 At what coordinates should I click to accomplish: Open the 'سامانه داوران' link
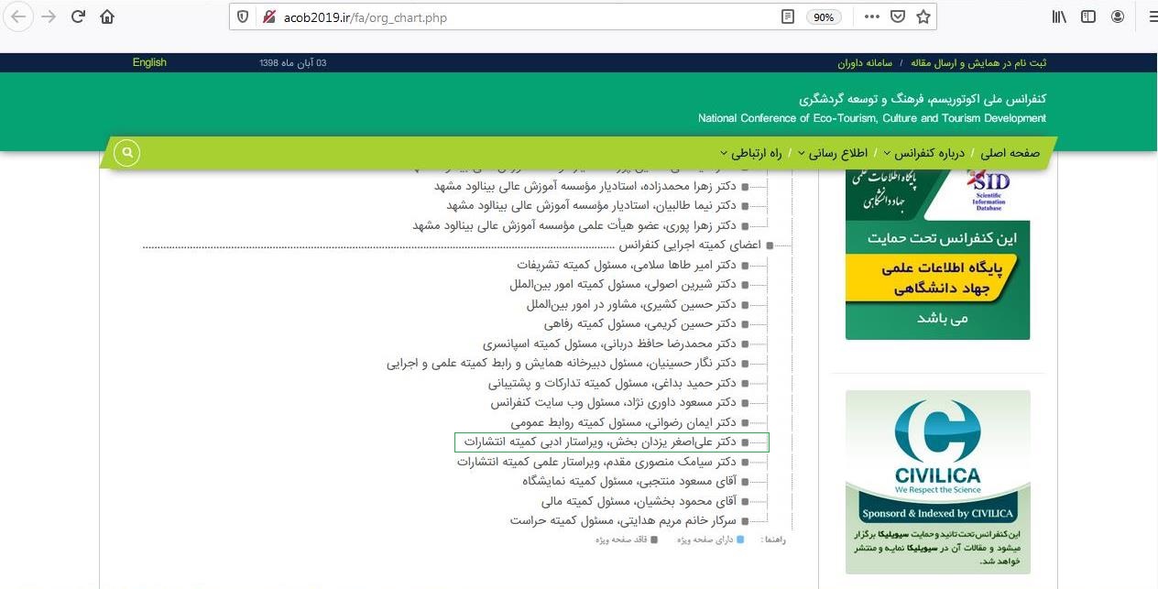[x=864, y=62]
